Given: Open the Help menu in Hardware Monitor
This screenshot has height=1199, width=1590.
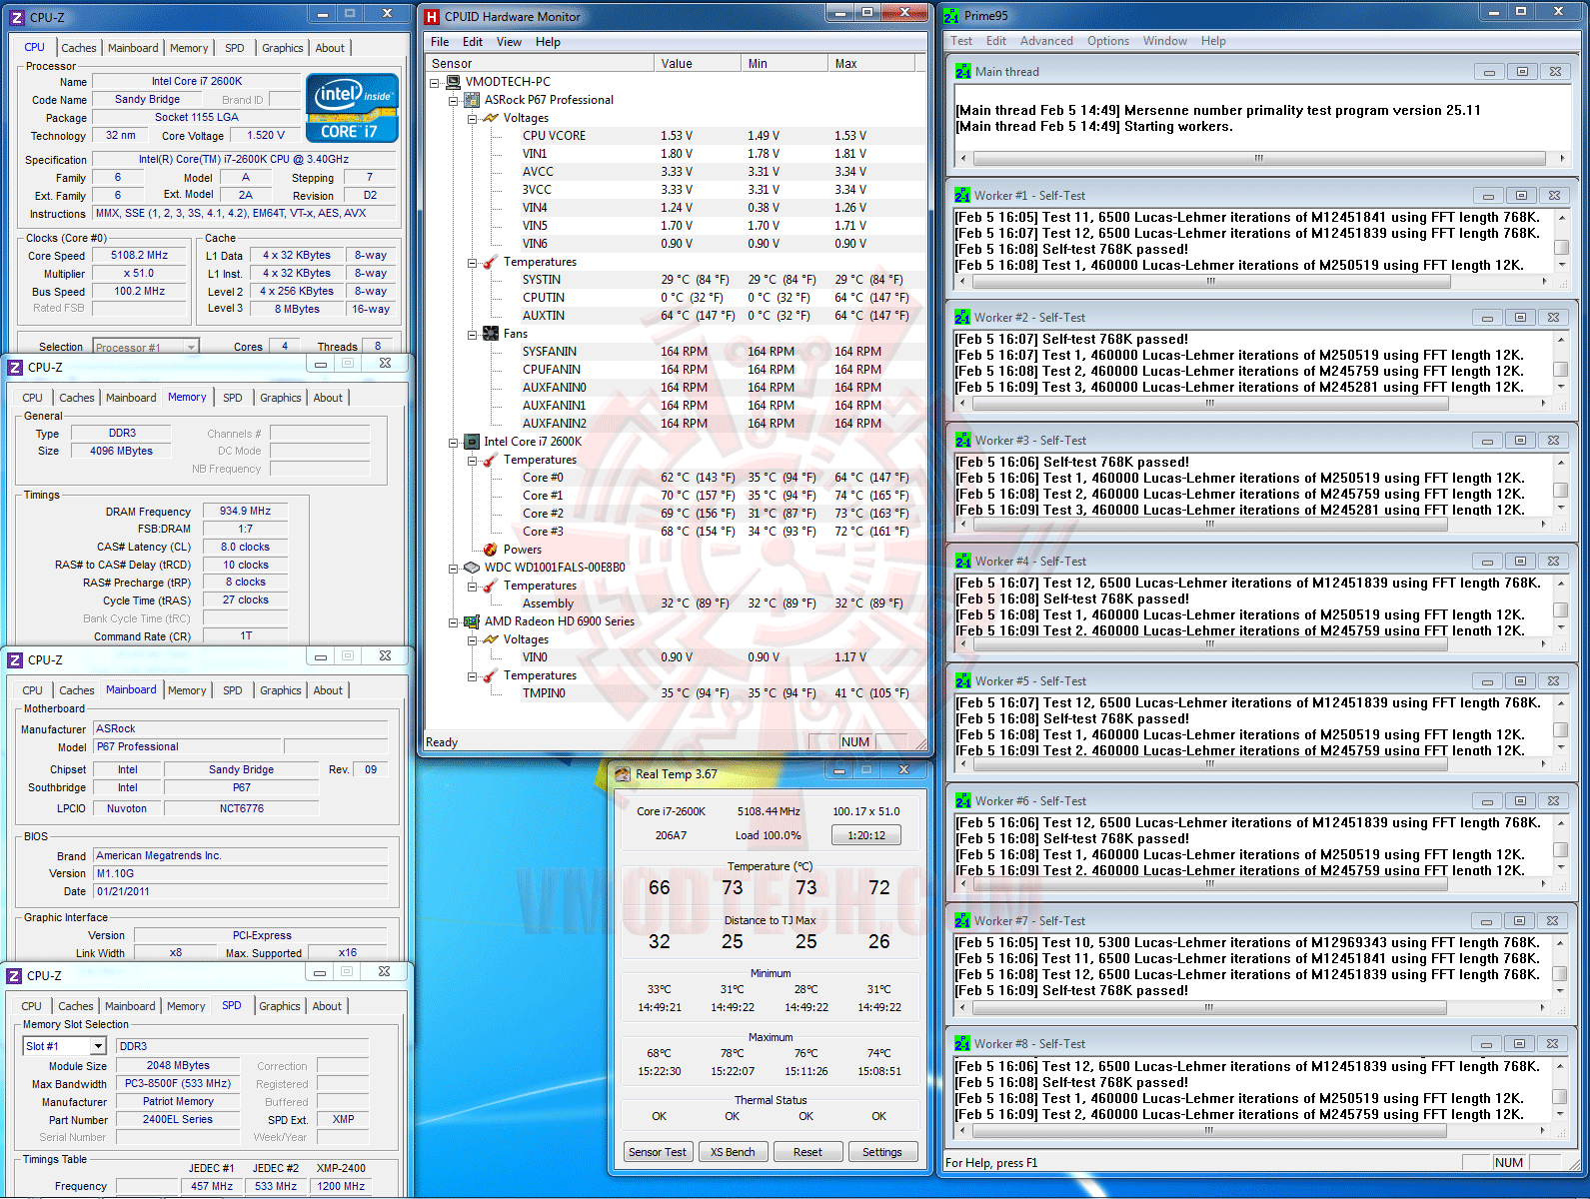Looking at the screenshot, I should [548, 42].
